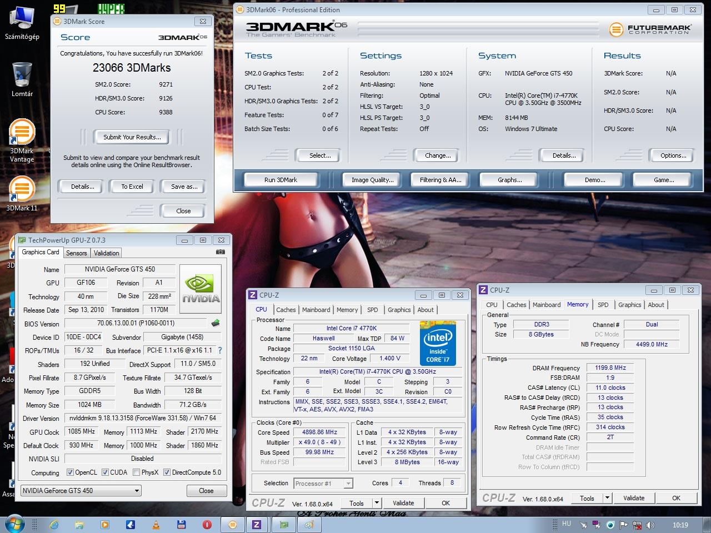Open VLC cone icon in taskbar
The image size is (711, 533).
click(x=156, y=524)
